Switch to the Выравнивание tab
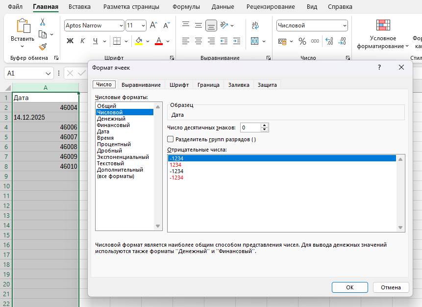 pos(141,85)
